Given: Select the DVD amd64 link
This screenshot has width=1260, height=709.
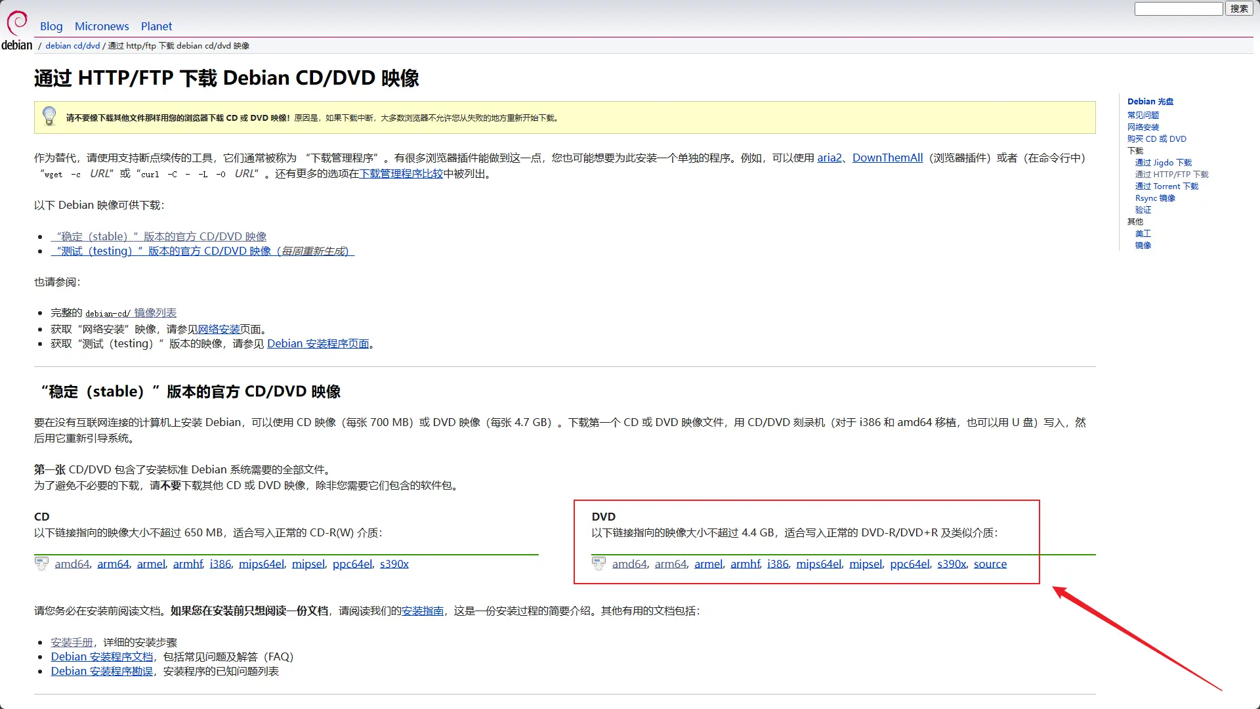Looking at the screenshot, I should pyautogui.click(x=629, y=564).
